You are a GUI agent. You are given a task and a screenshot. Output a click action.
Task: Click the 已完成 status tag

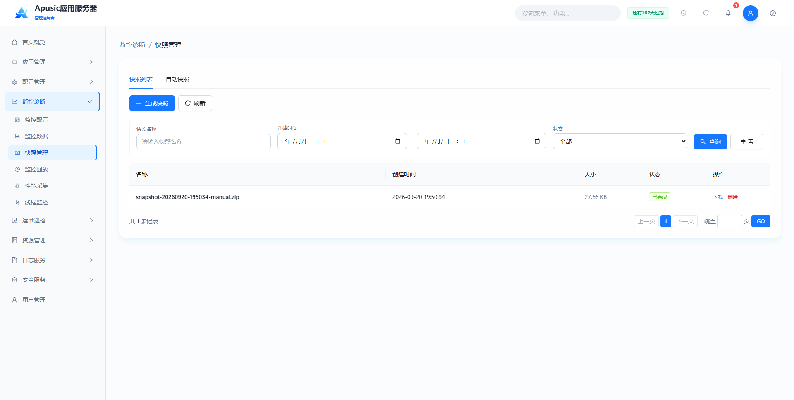coord(660,197)
